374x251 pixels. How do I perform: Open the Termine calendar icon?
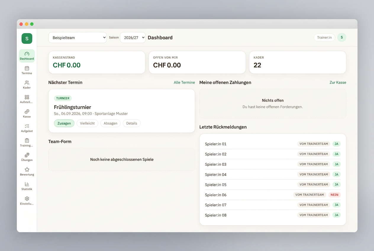(27, 68)
